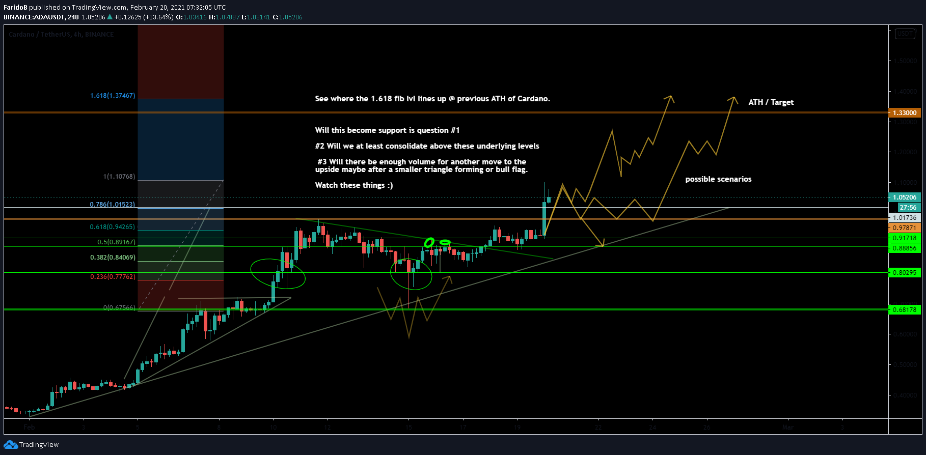Image resolution: width=926 pixels, height=455 pixels.
Task: Click the BINANCE:ADAUSDT, 240 symbol header
Action: pyautogui.click(x=41, y=17)
